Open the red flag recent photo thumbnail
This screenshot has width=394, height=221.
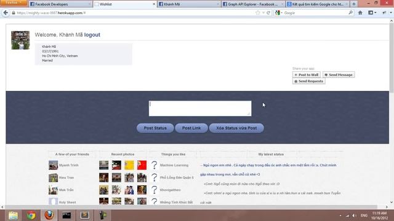click(x=142, y=165)
